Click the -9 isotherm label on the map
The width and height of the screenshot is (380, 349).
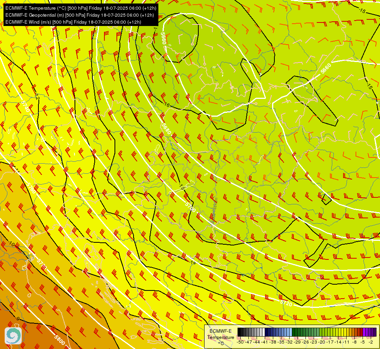[x=17, y=318]
